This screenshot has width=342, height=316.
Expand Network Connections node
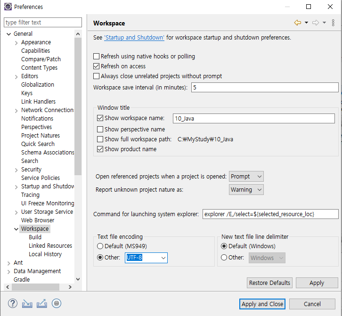click(x=16, y=111)
